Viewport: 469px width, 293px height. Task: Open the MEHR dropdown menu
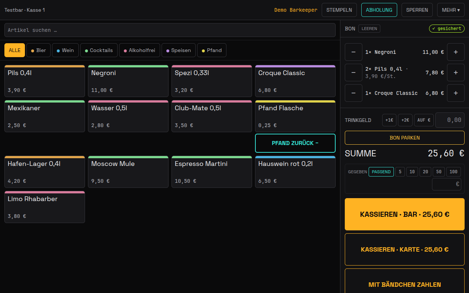[x=451, y=10]
